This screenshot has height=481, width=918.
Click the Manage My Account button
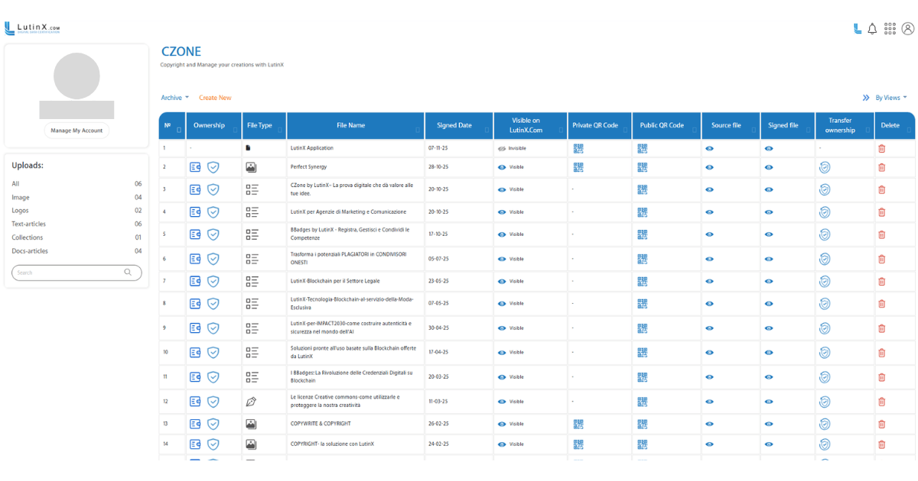point(76,131)
